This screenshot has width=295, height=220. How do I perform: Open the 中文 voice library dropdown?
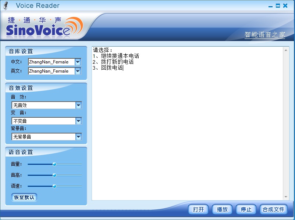(78, 62)
